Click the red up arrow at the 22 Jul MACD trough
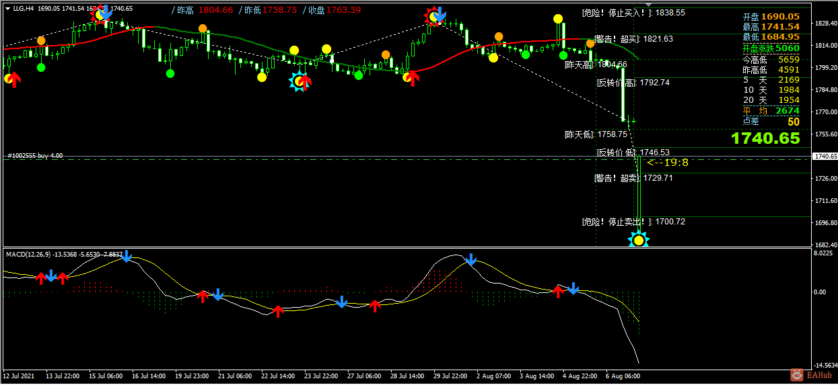Image resolution: width=838 pixels, height=385 pixels. 278,311
